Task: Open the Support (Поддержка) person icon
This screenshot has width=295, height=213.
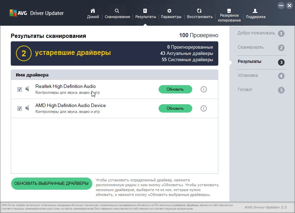Action: (255, 11)
